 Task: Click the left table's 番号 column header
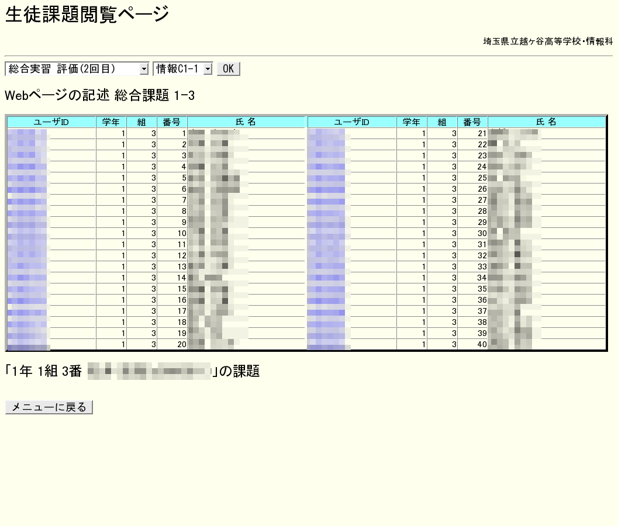click(x=172, y=122)
